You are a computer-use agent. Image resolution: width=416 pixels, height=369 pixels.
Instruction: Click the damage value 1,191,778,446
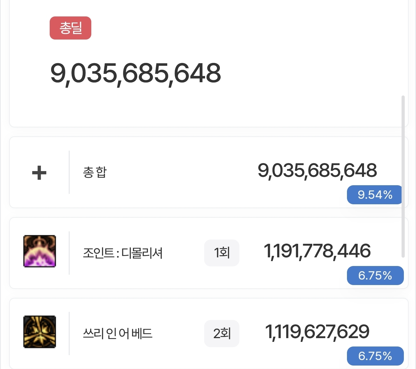pyautogui.click(x=317, y=251)
